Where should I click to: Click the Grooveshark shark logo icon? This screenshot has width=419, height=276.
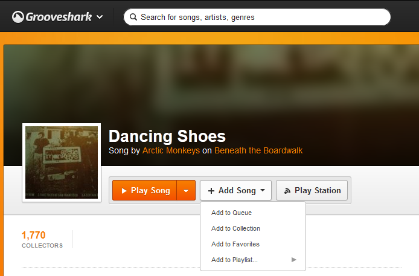pyautogui.click(x=18, y=17)
